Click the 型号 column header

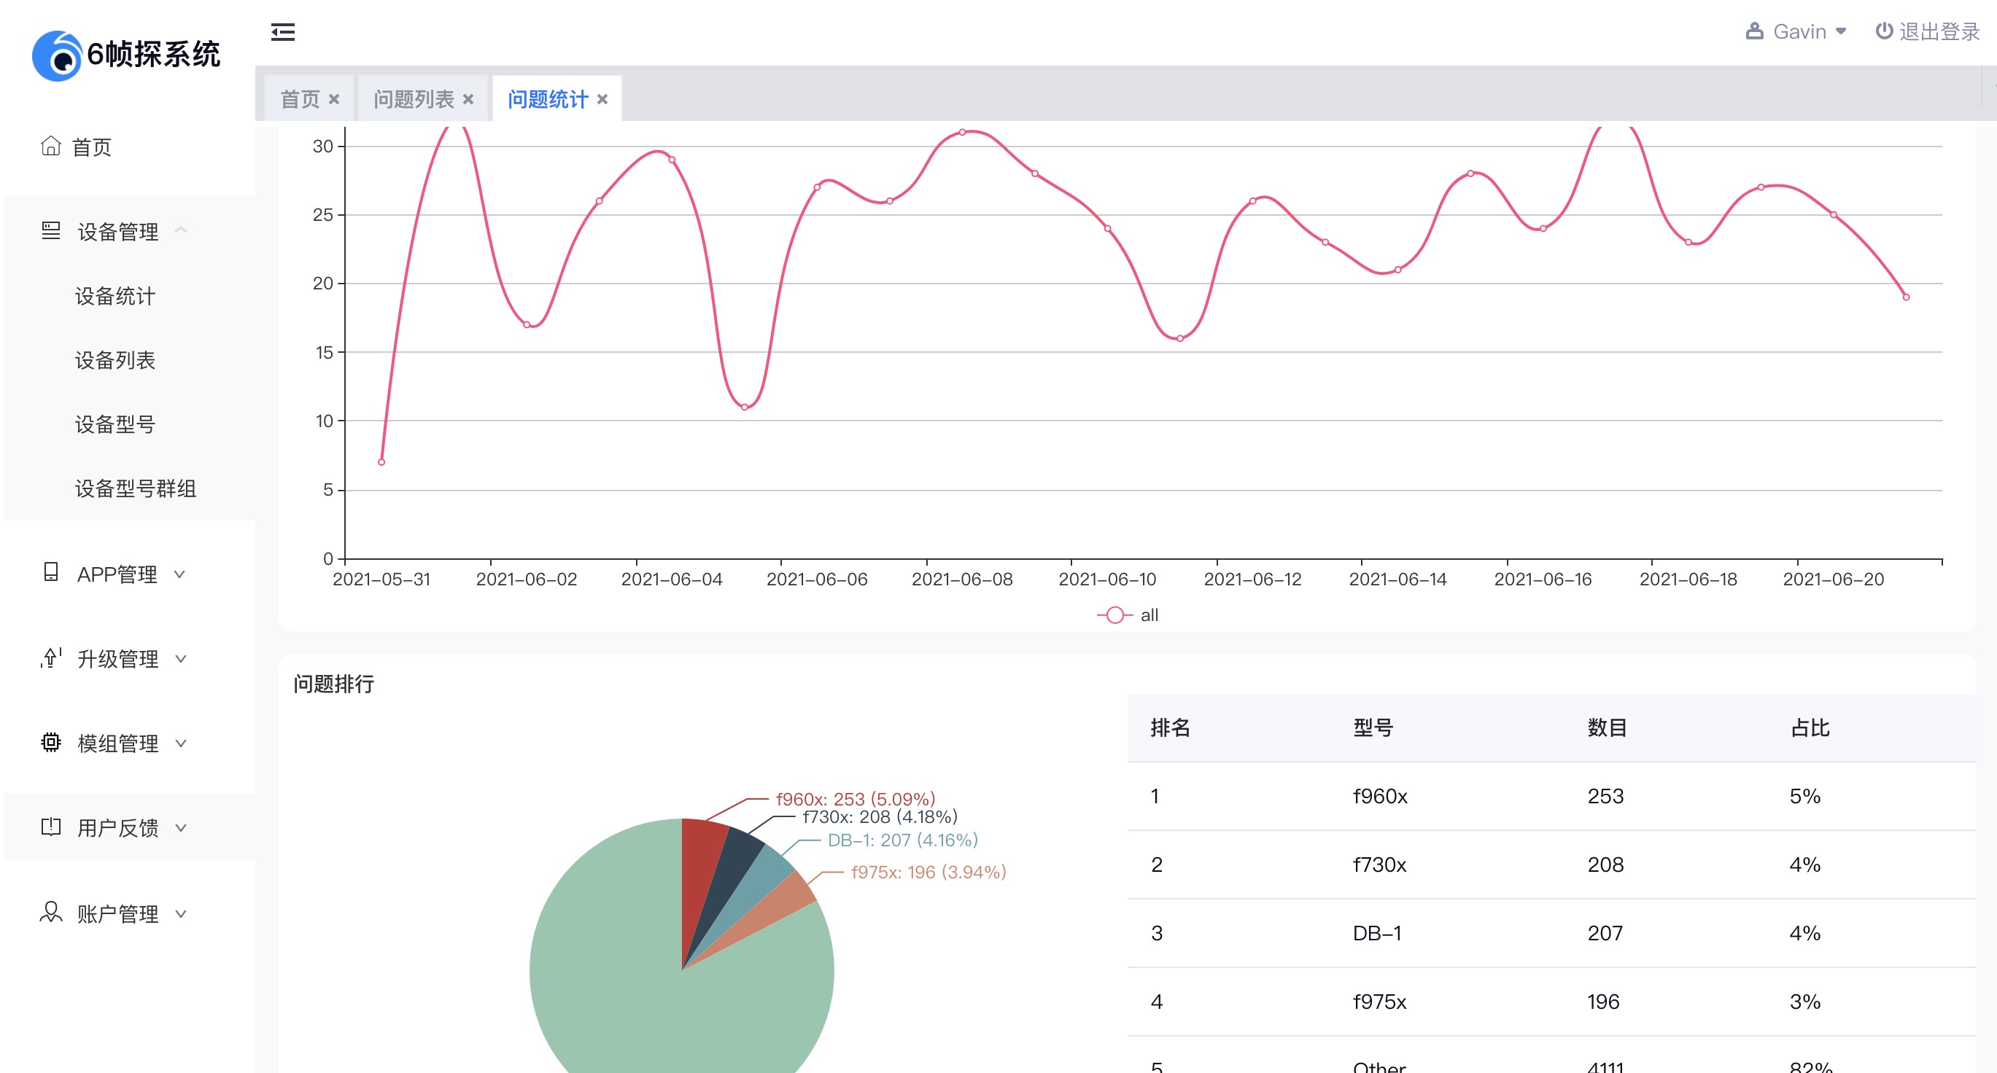coord(1373,727)
